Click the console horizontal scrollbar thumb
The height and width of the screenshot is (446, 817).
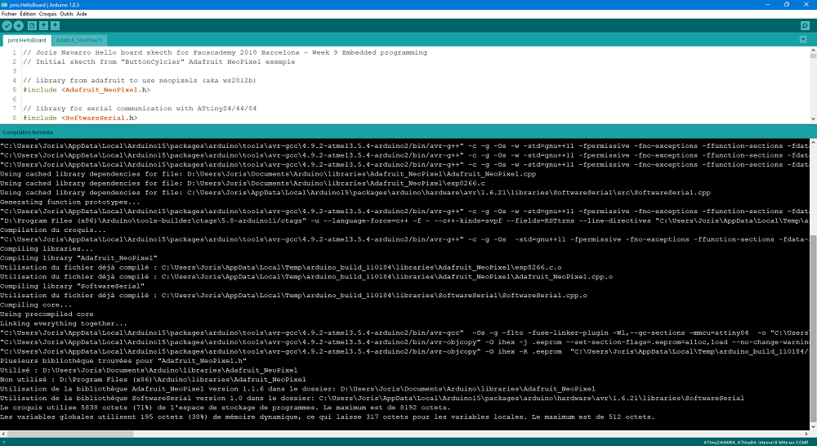point(71,434)
